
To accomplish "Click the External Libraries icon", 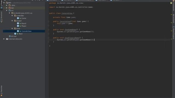I will coord(7,39).
